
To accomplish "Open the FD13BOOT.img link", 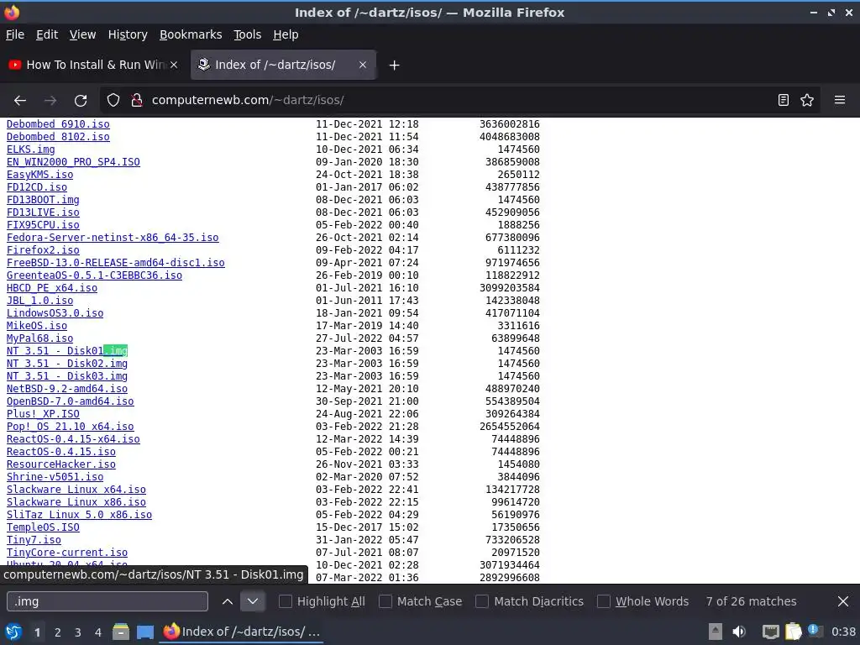I will 43,200.
